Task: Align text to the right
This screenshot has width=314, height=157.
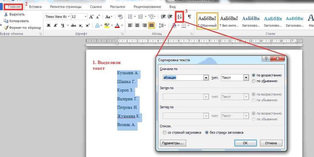Action: point(144,25)
